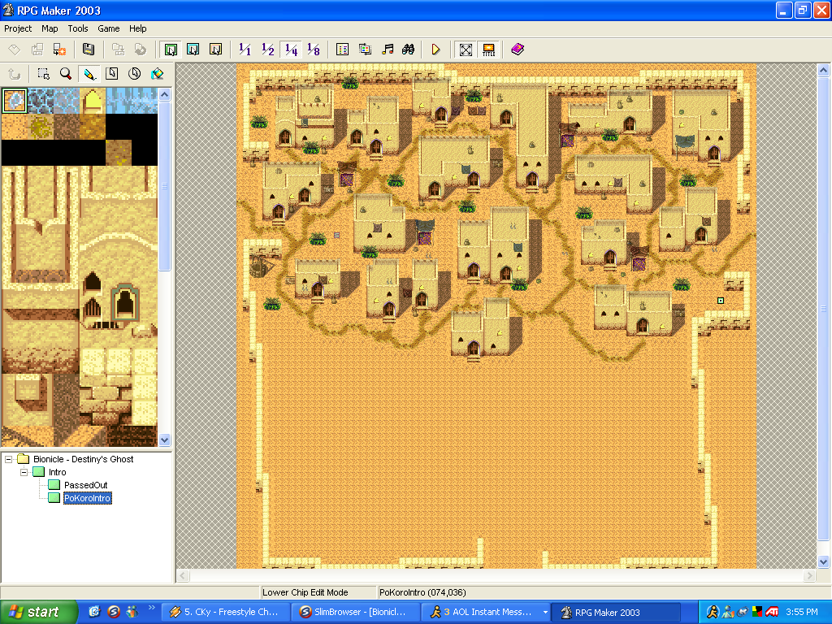Collapse the Bionicle - Destiny's Ghost tree node
This screenshot has height=624, width=832.
point(8,459)
